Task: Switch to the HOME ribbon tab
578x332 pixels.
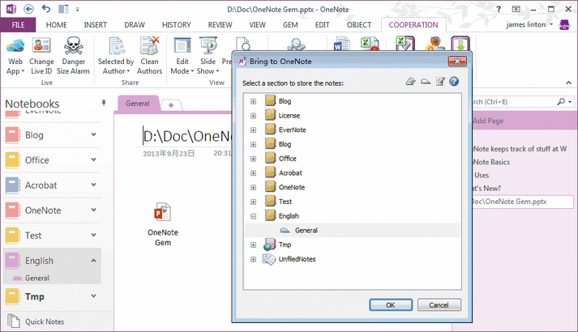Action: (57, 24)
